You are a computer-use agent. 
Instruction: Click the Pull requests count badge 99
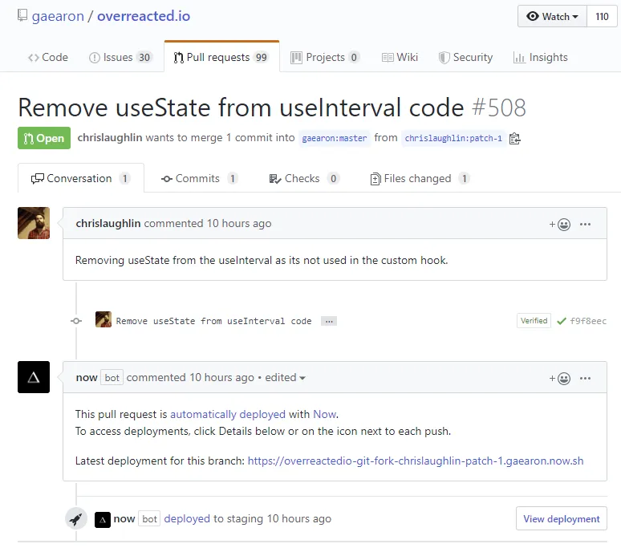[x=261, y=58]
